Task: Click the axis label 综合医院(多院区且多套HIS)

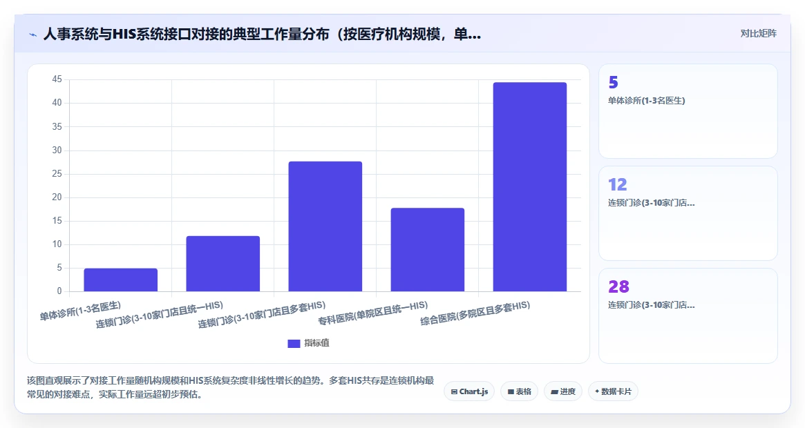Action: tap(475, 313)
